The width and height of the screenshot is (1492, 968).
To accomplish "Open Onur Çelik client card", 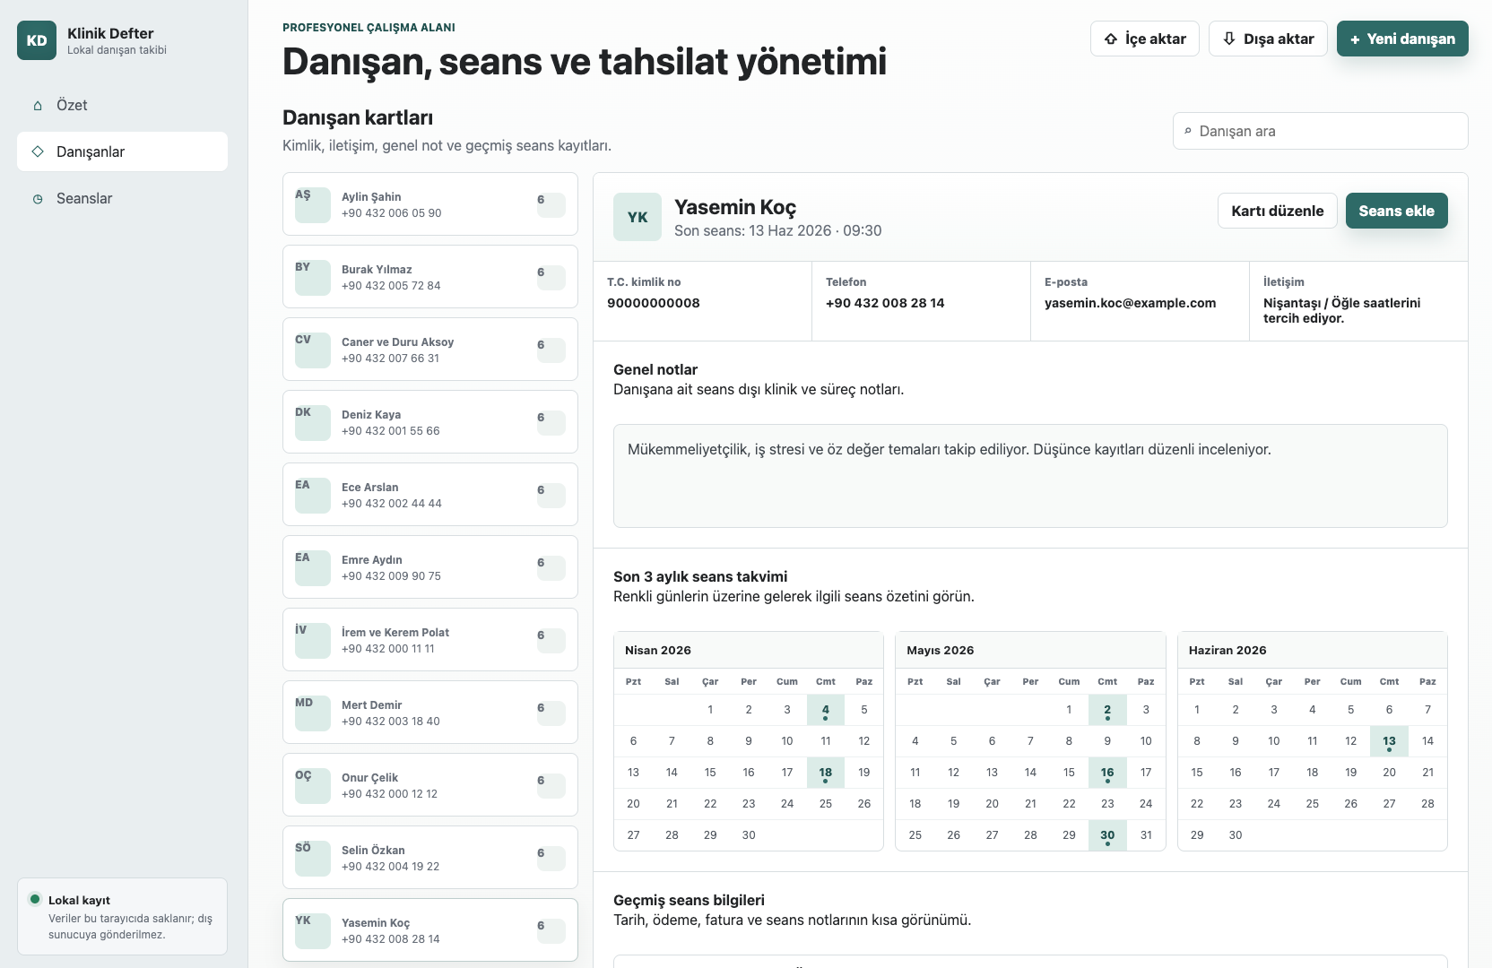I will tap(430, 785).
